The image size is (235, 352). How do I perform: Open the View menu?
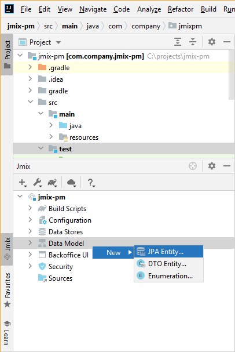tap(65, 9)
